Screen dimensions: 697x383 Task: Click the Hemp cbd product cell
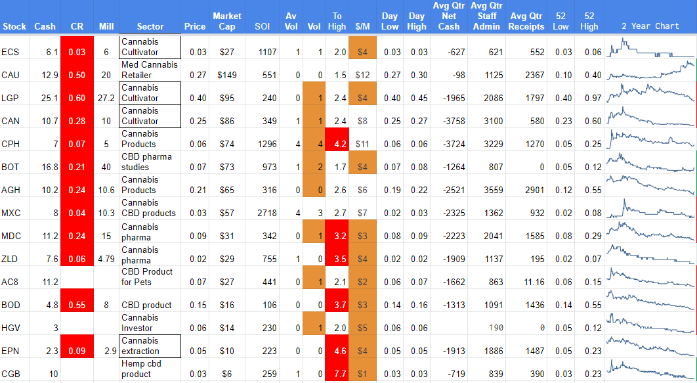click(150, 369)
